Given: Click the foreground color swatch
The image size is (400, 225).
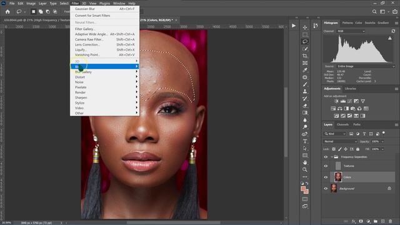Looking at the screenshot, I should [x=303, y=189].
